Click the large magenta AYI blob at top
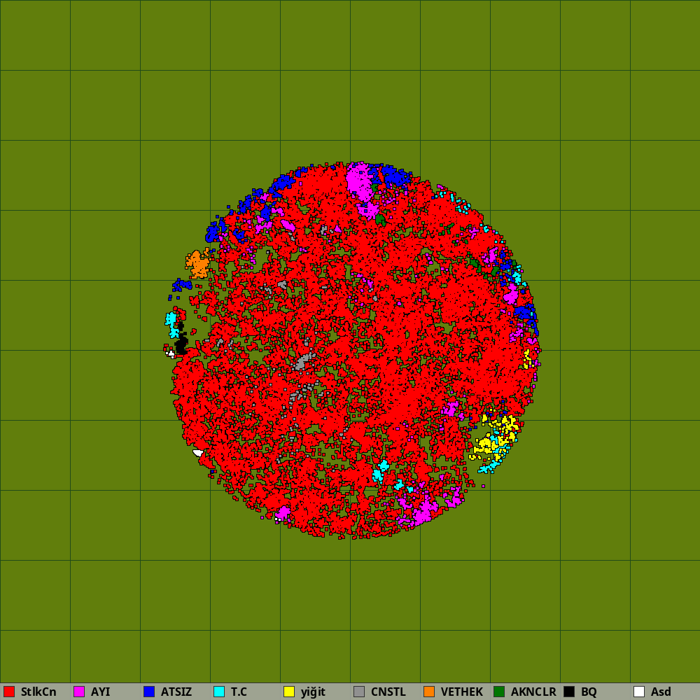700x700 pixels. pos(360,182)
